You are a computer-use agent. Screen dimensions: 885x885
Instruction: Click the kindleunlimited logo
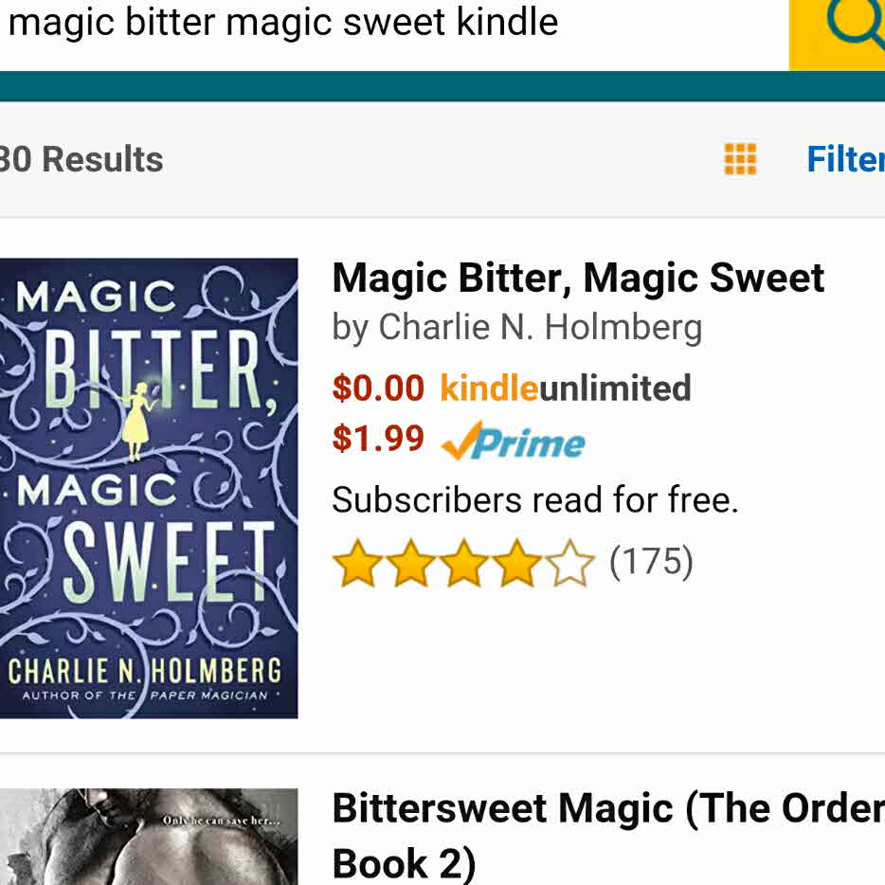[566, 388]
